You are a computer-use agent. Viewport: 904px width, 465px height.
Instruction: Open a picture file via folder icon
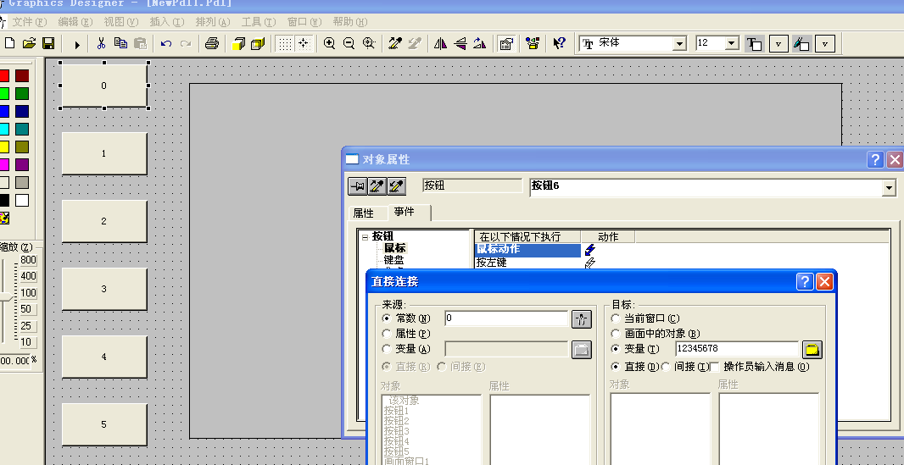coord(29,43)
